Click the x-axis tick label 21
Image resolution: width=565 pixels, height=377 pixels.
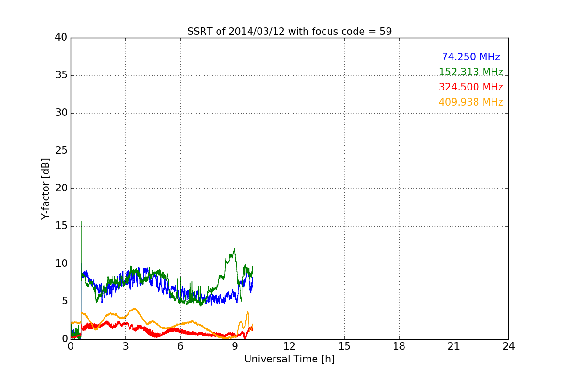point(454,346)
